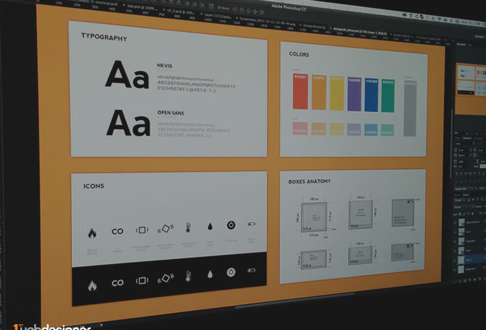Click the circular dial icon in the light row
This screenshot has width=486, height=330.
coord(231,225)
